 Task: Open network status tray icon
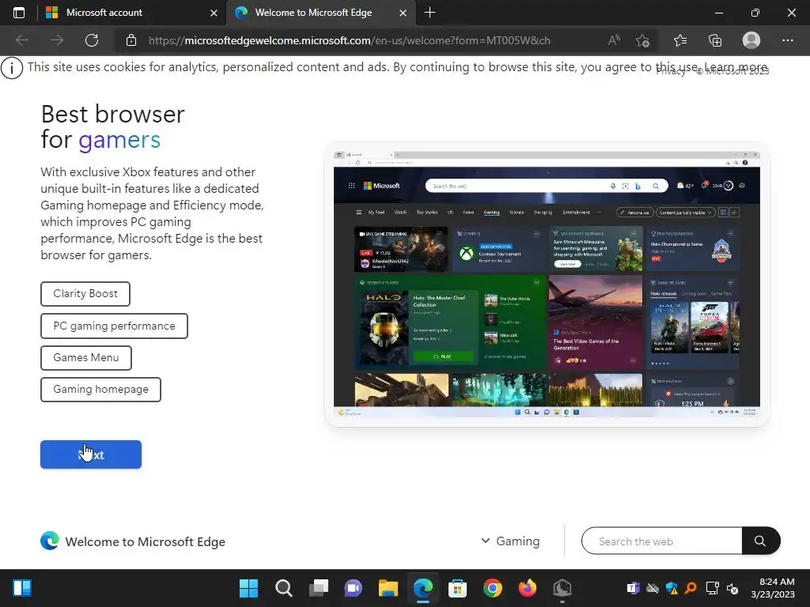tap(713, 588)
